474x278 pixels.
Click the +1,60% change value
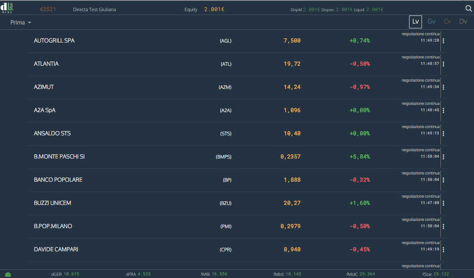(360, 203)
